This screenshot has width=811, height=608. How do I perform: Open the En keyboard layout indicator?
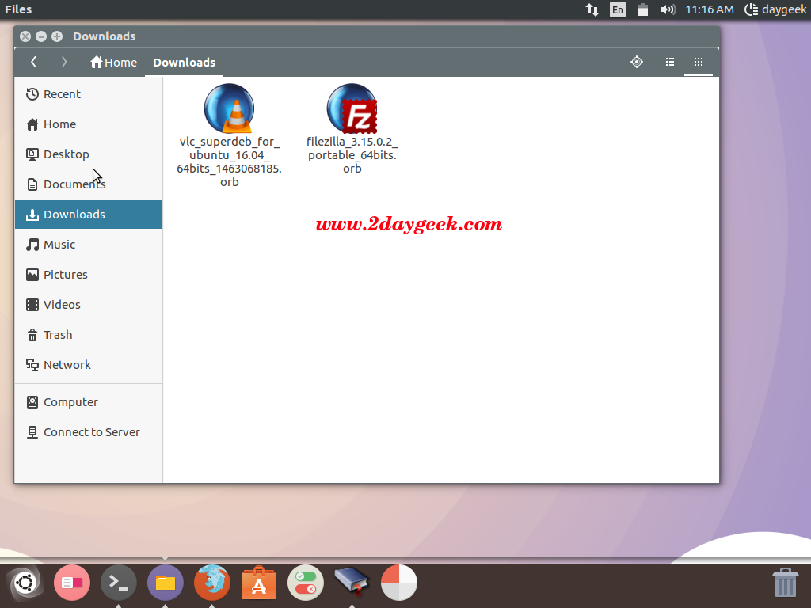[x=618, y=9]
